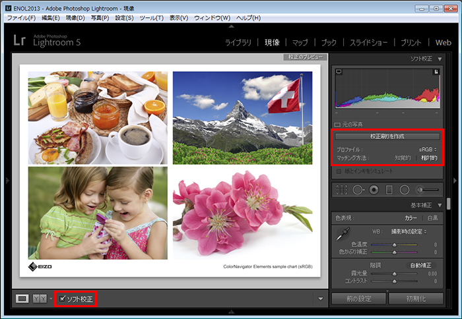Open the sRGB profile dropdown
This screenshot has height=319, width=462.
(428, 150)
